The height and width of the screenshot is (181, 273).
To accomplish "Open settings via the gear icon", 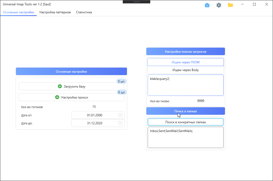I will [219, 5].
